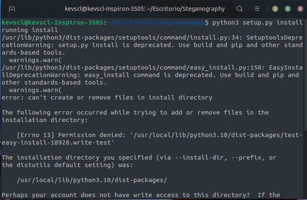Click the indented /usr/local/lib/python3.10/dist-packages/ path line
Image resolution: width=307 pixels, height=200 pixels.
[92, 180]
